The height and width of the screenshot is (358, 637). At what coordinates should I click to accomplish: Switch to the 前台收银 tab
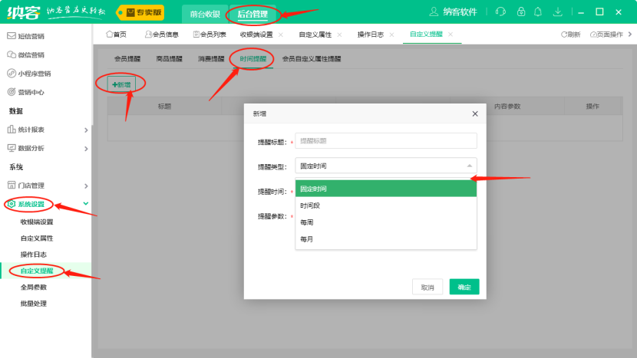(x=205, y=13)
